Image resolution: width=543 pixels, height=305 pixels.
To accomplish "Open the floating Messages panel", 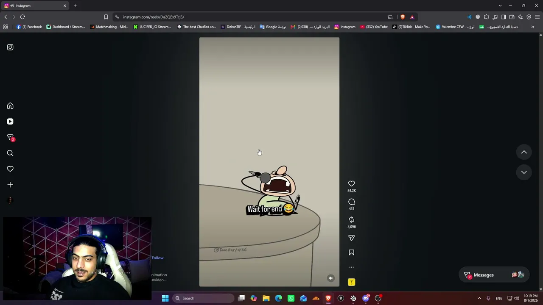I will click(494, 275).
